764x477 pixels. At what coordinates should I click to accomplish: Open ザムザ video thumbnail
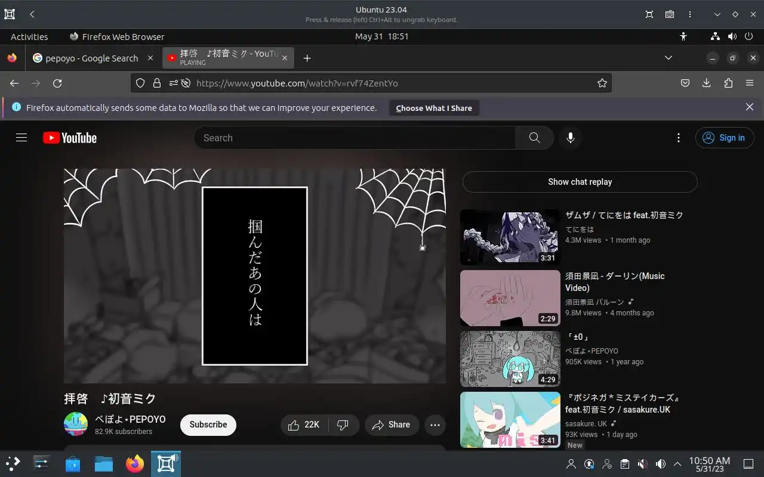(510, 237)
